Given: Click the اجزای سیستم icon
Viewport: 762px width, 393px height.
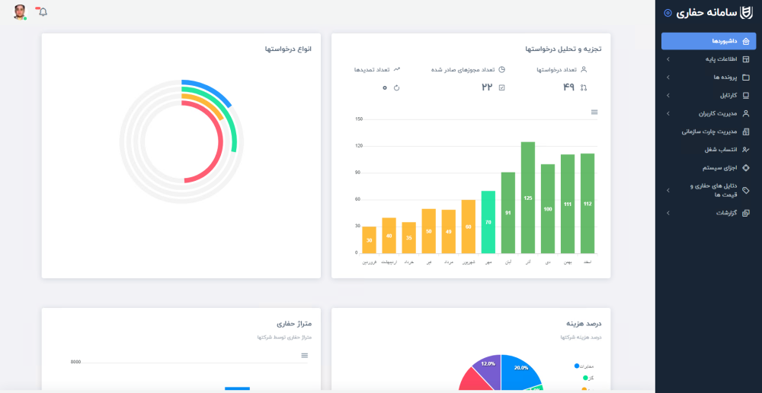Looking at the screenshot, I should pyautogui.click(x=746, y=167).
